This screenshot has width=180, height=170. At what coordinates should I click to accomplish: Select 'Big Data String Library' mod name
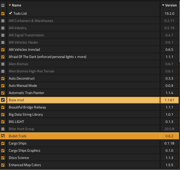(26, 114)
